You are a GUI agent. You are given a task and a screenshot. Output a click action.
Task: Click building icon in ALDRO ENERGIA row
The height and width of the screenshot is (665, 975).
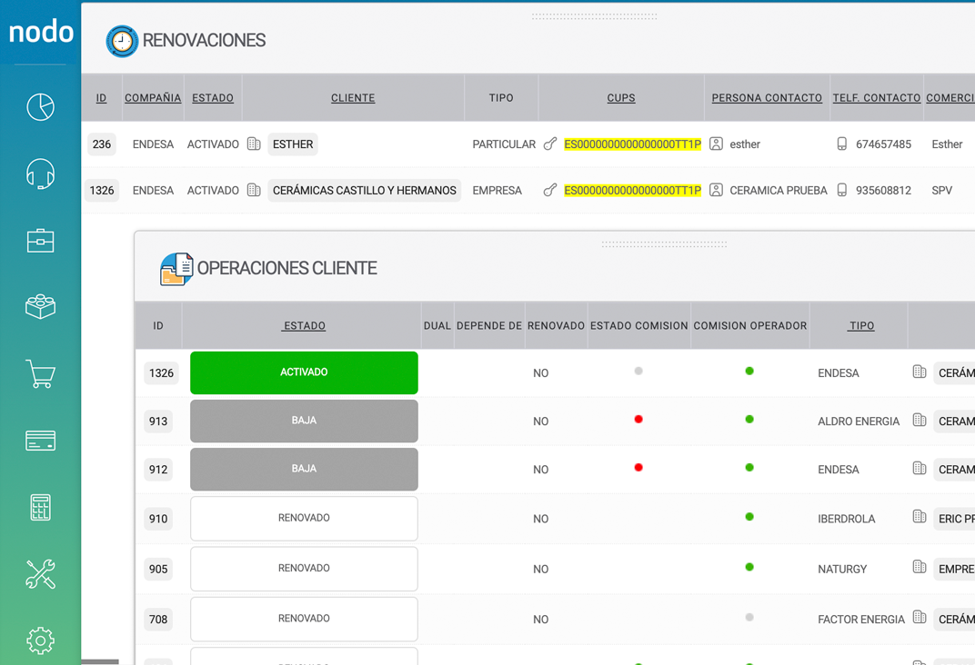(920, 421)
